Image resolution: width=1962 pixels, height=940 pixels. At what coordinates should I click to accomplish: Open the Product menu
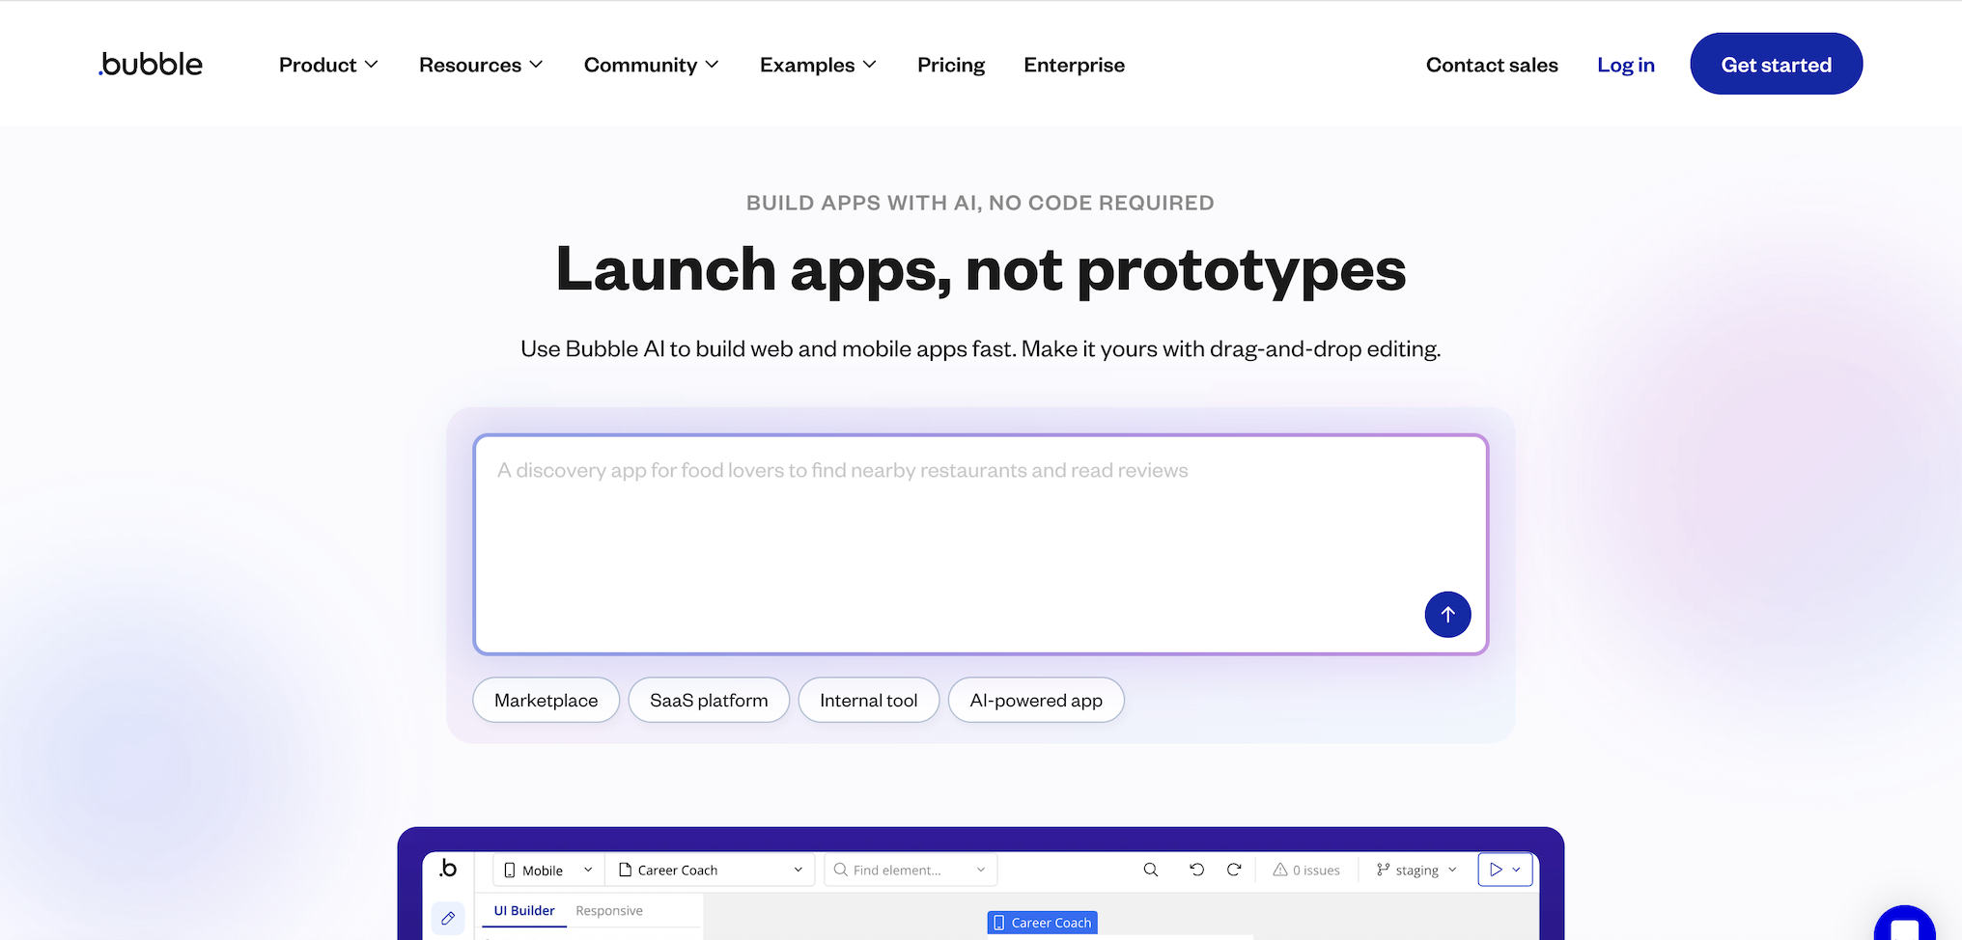pos(328,65)
